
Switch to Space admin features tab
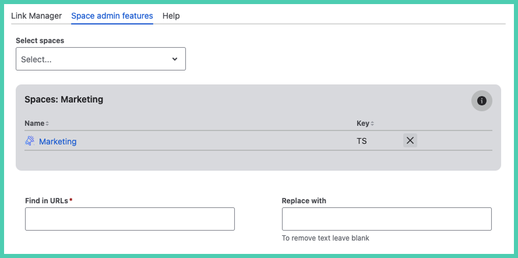[112, 16]
